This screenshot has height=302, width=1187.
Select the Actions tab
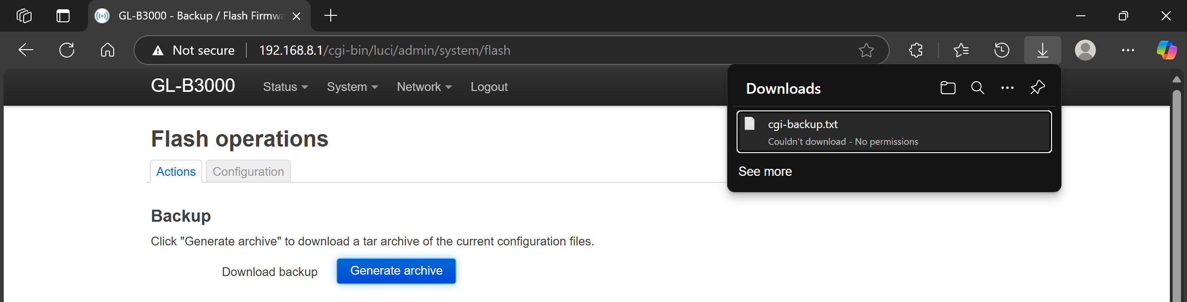point(176,172)
